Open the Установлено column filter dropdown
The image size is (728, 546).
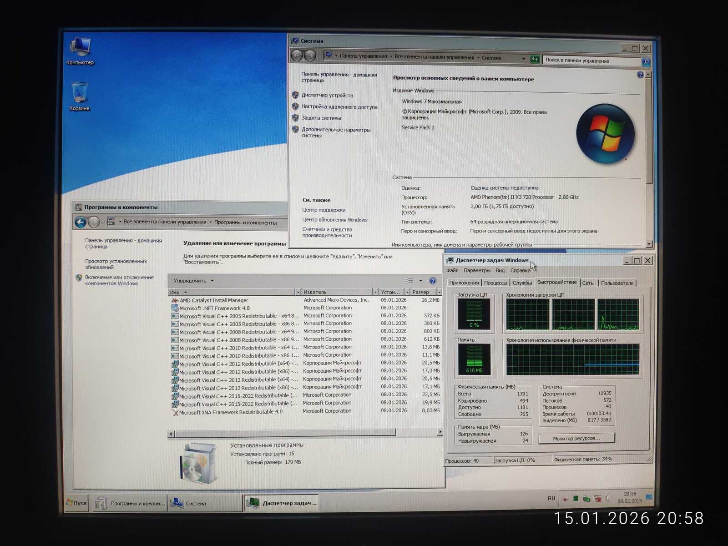408,292
